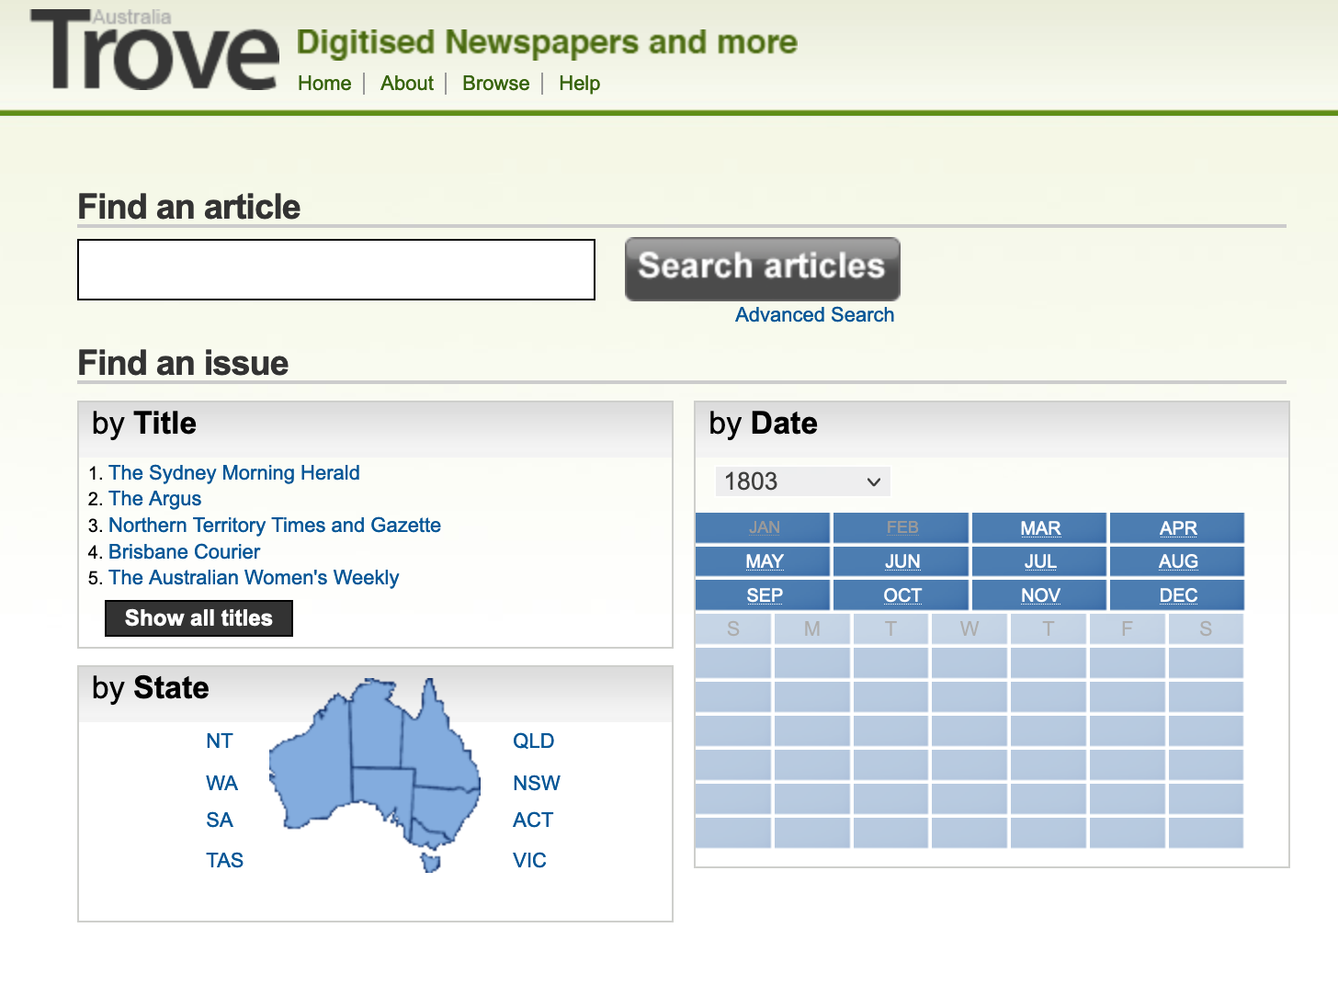Select the MAR month tab

pyautogui.click(x=1039, y=528)
